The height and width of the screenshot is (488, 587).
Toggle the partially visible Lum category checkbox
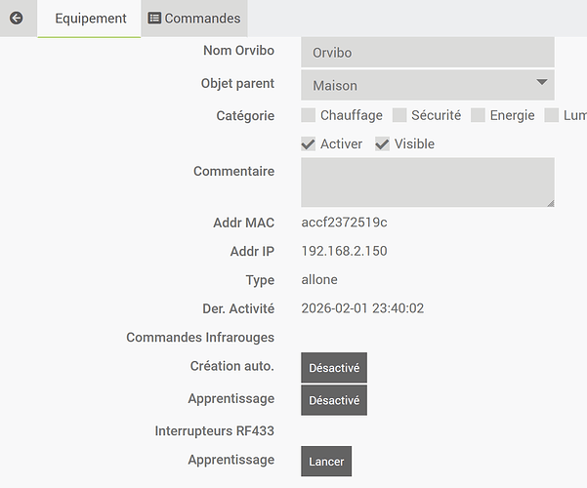552,115
